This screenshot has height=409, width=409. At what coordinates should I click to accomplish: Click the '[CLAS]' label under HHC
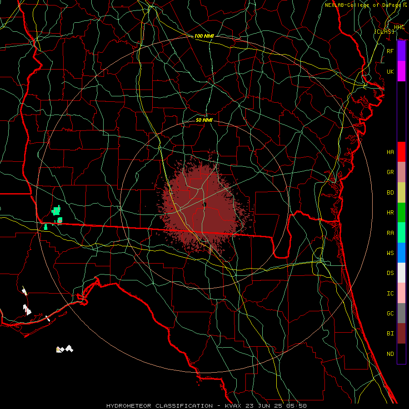click(x=384, y=31)
